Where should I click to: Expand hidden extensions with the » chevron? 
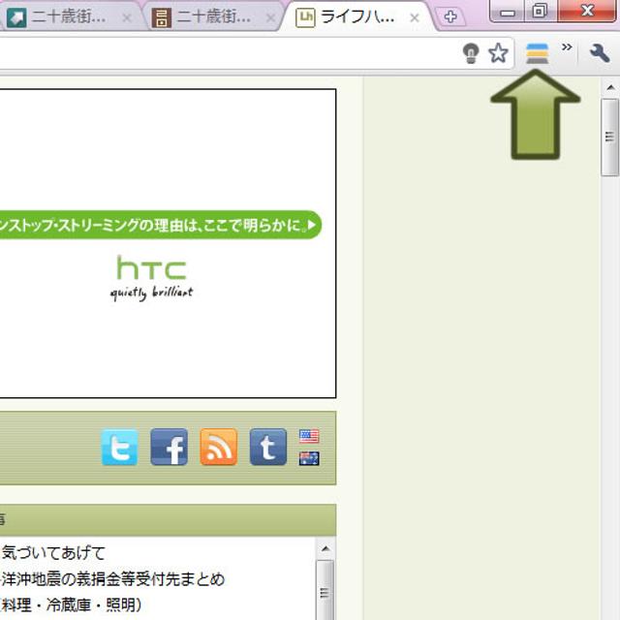567,48
